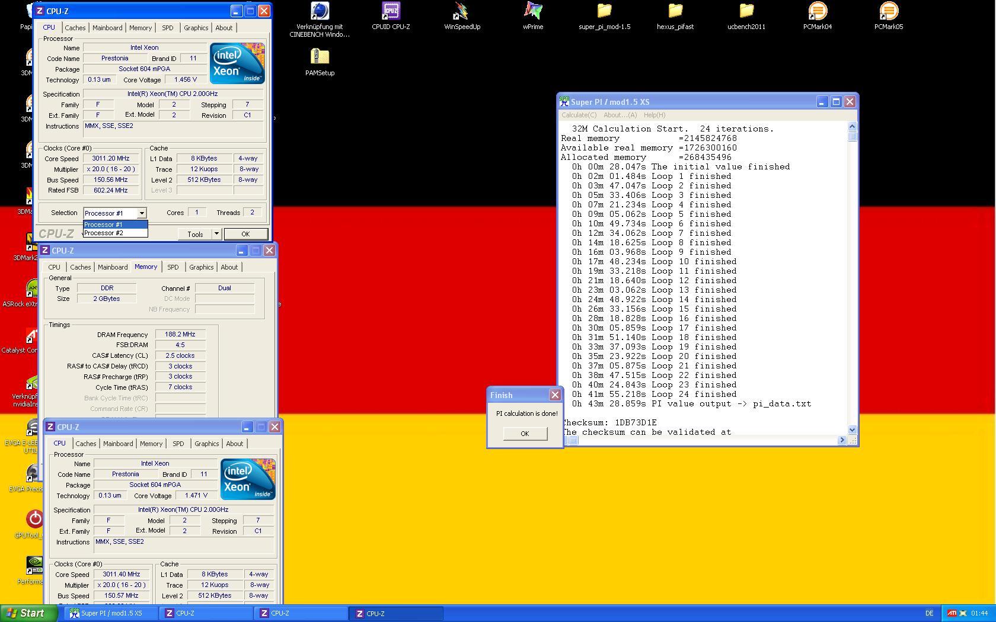Open About tab in bottom CPU-Z window
The height and width of the screenshot is (622, 996).
[x=234, y=444]
